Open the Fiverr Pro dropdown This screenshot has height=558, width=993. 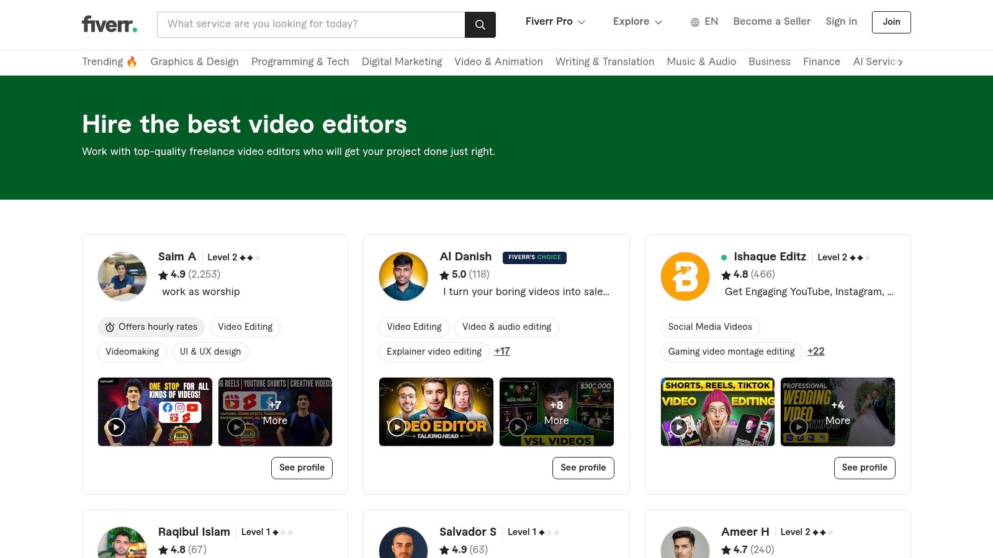click(x=555, y=22)
